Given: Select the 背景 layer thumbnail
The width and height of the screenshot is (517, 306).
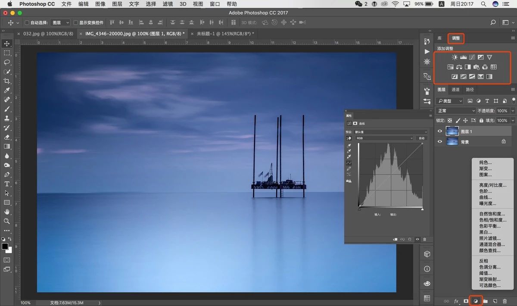Looking at the screenshot, I should (x=452, y=141).
